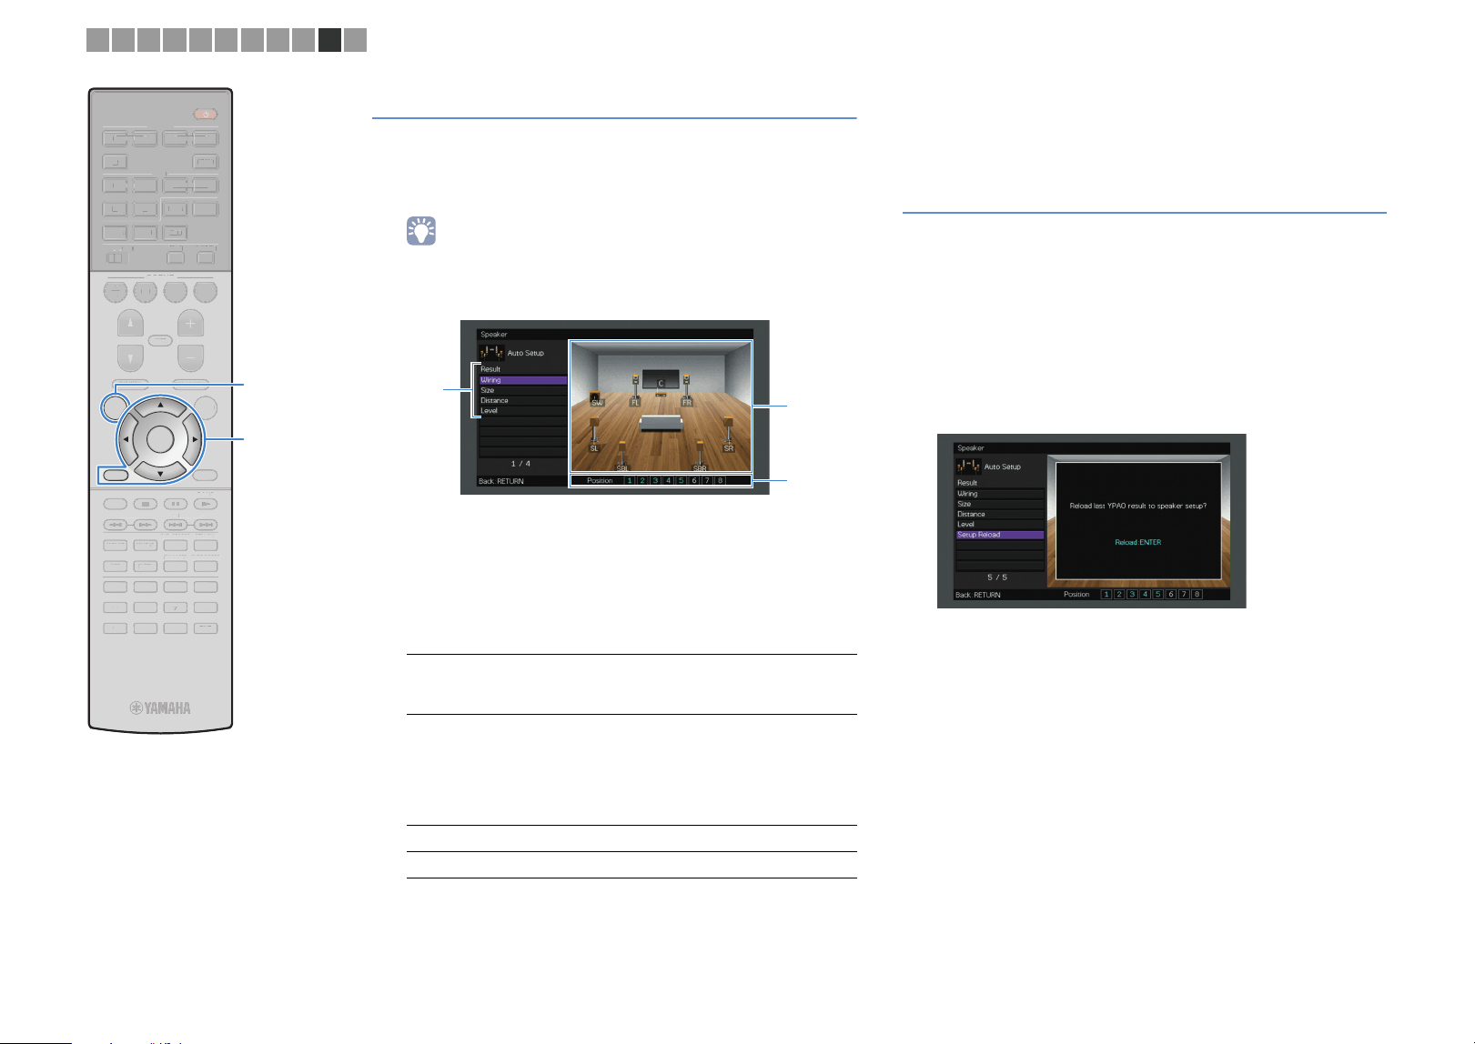Click '1 / 4' page counter text
The width and height of the screenshot is (1475, 1044).
coord(521,464)
